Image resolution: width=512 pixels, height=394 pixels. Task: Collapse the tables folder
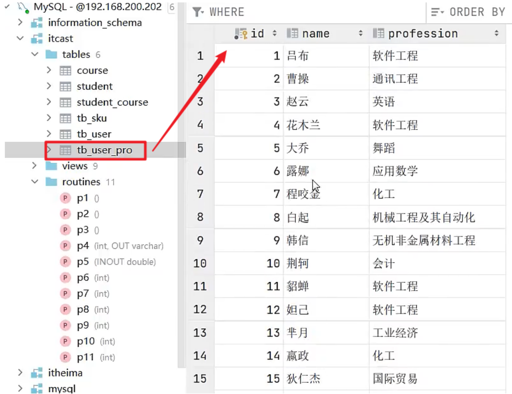[x=35, y=54]
